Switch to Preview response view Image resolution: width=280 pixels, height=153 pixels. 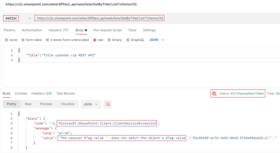click(46, 104)
